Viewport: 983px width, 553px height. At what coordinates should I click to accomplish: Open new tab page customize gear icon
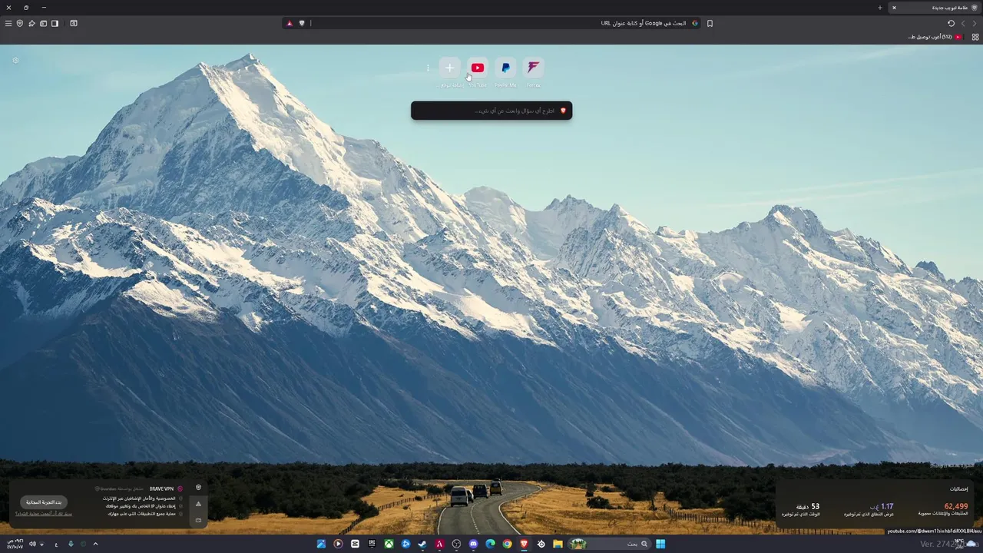click(15, 60)
